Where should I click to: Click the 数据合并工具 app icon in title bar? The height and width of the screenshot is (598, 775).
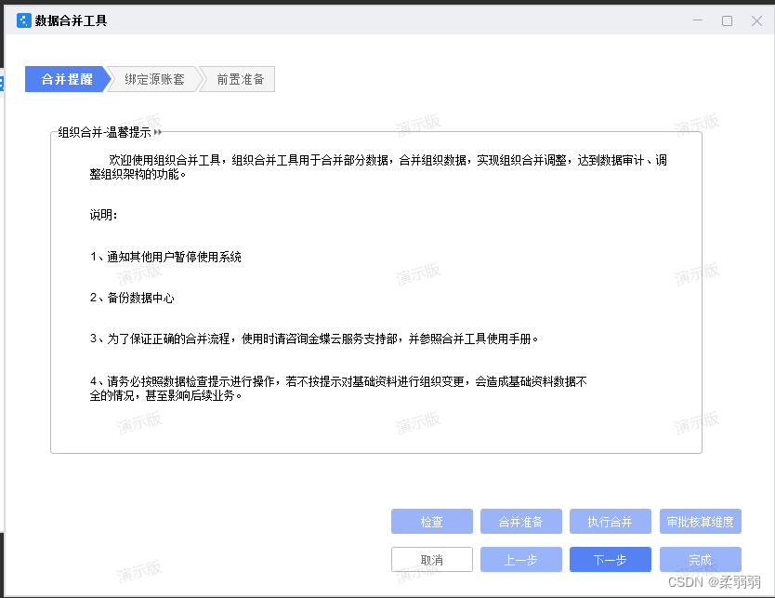[x=20, y=20]
